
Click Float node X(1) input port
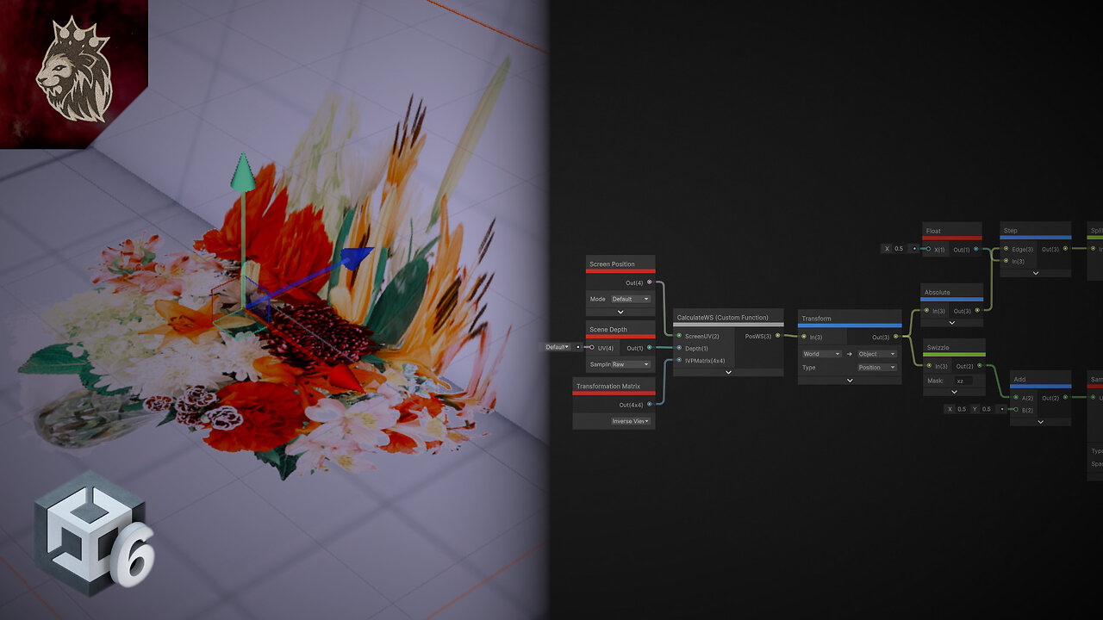[x=928, y=249]
